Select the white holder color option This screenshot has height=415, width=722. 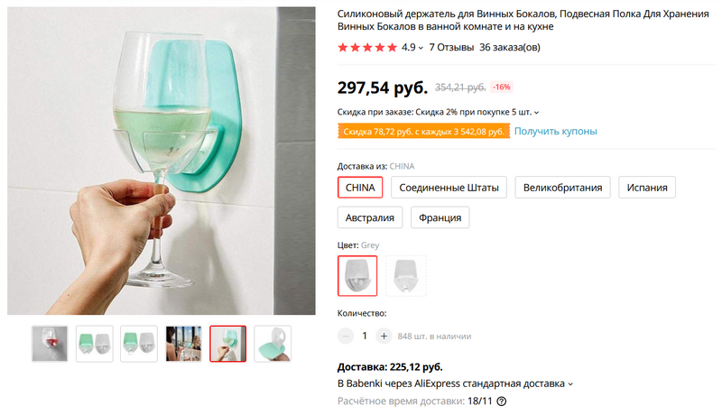(x=406, y=275)
